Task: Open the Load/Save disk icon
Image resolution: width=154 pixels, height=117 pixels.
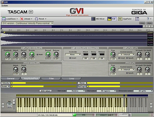Action: 4,19
